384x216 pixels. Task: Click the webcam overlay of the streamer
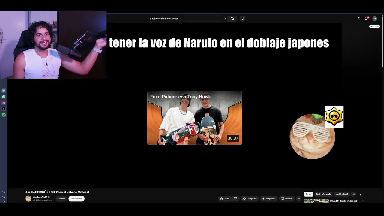(53, 45)
